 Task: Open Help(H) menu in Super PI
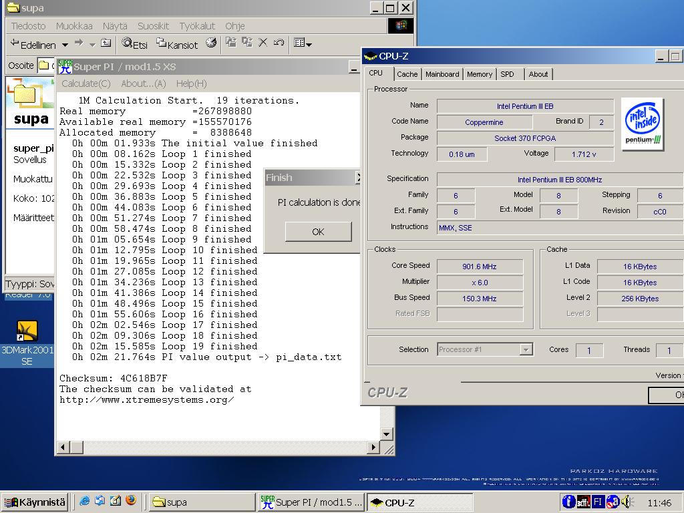point(191,83)
